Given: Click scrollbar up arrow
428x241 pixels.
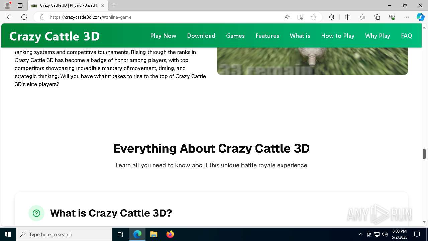Looking at the screenshot, I should (424, 27).
